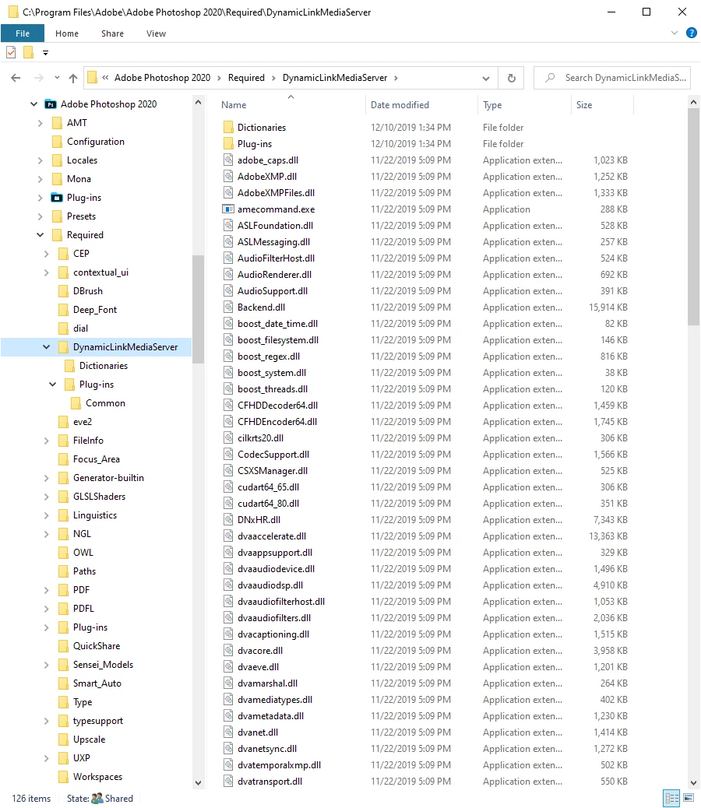Image resolution: width=701 pixels, height=808 pixels.
Task: Click the Adobe Photoshop 2020 breadcrumb
Action: [162, 78]
